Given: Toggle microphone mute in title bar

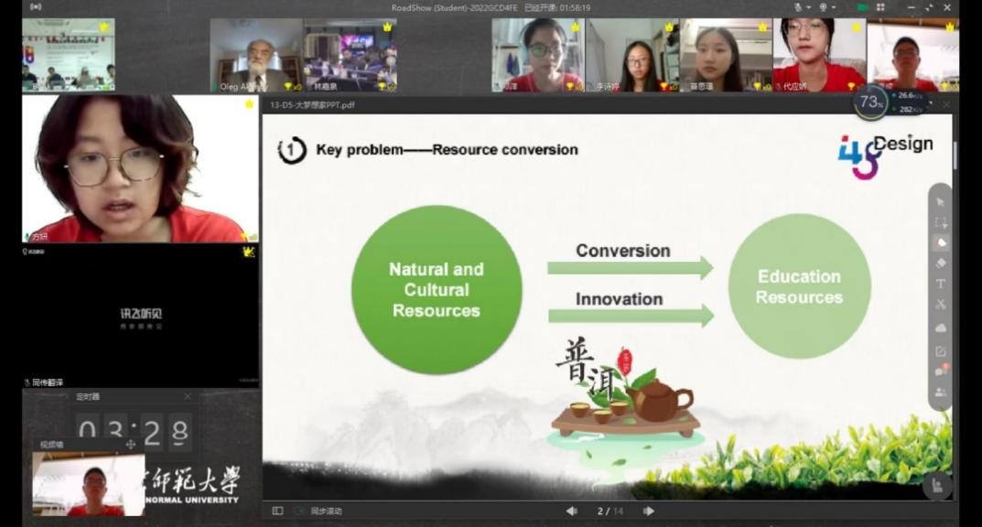Looking at the screenshot, I should click(798, 7).
